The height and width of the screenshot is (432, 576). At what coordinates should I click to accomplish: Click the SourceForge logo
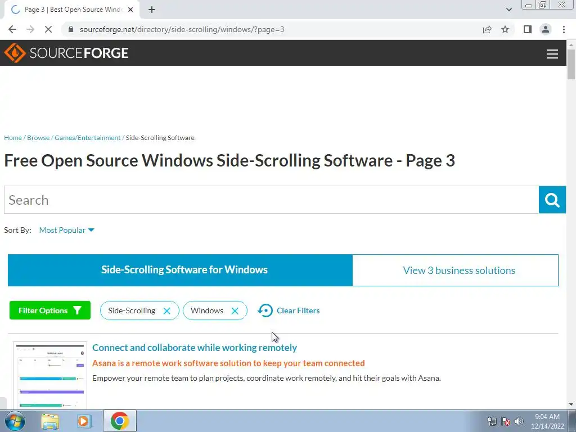pyautogui.click(x=66, y=53)
